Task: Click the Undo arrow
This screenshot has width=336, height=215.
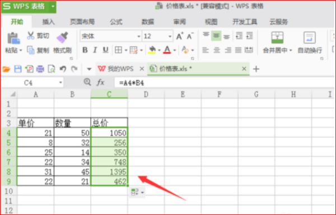Action: [63, 69]
